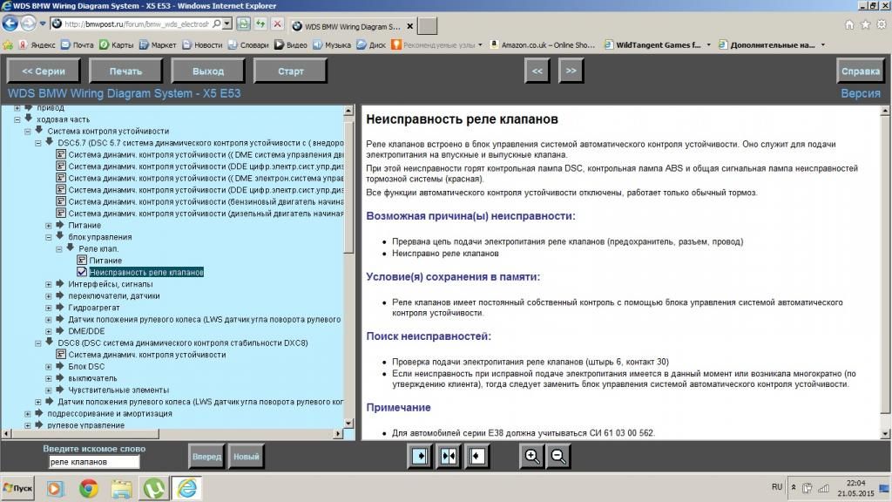Screen dimensions: 892x502
Task: Open 'Питание' document under Реле клап.
Action: click(x=105, y=260)
